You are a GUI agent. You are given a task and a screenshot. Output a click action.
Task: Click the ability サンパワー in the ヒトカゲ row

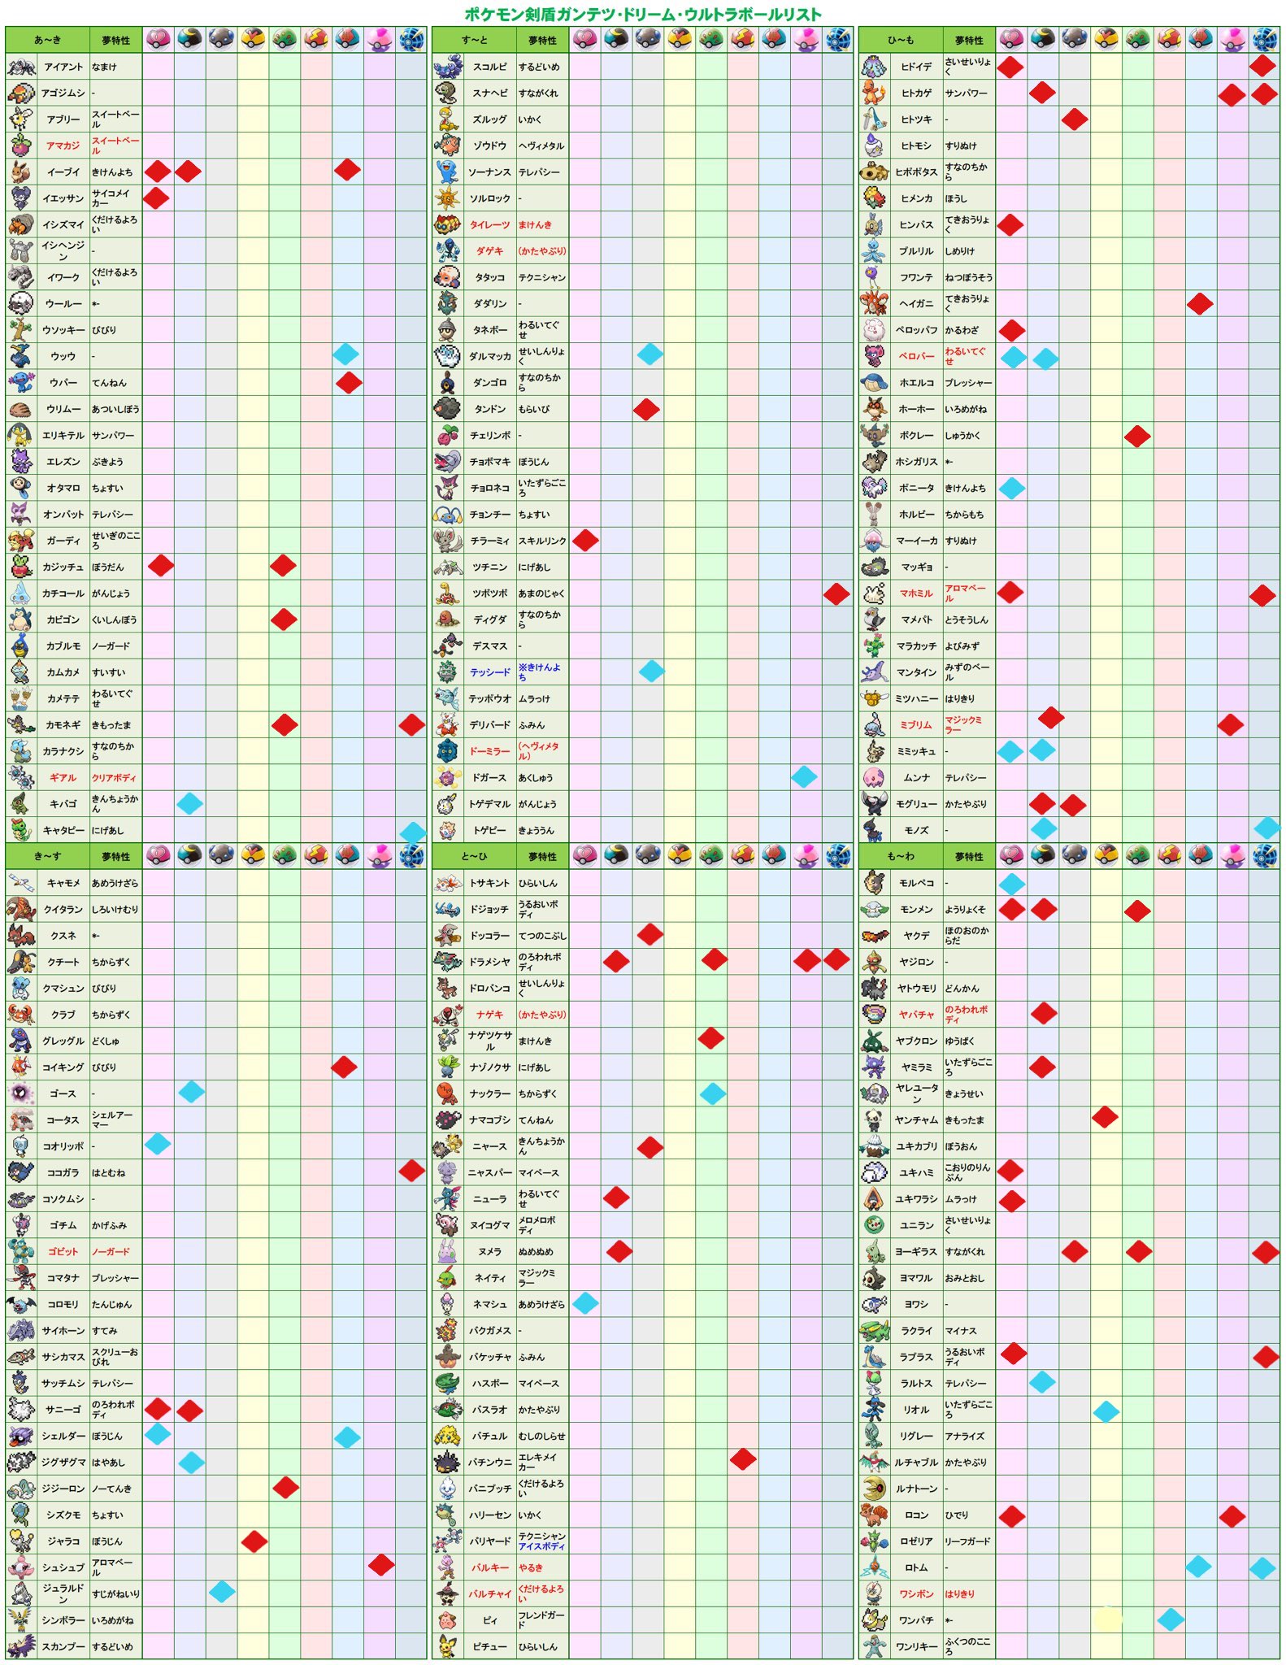[x=967, y=93]
